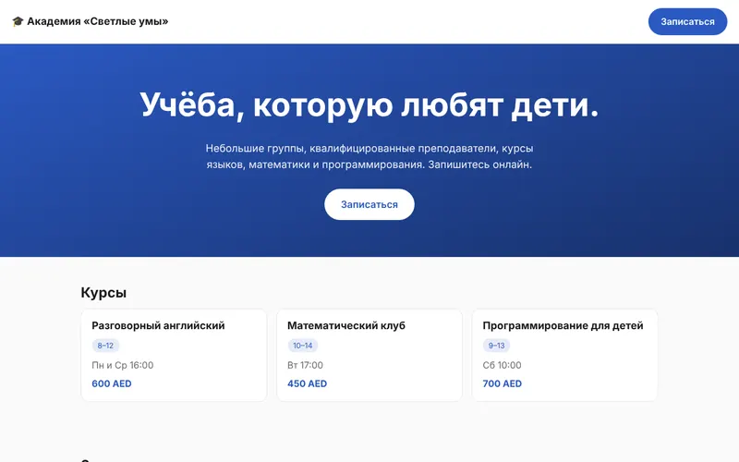Open the Программирование для детей card title
The height and width of the screenshot is (462, 739).
click(x=563, y=326)
